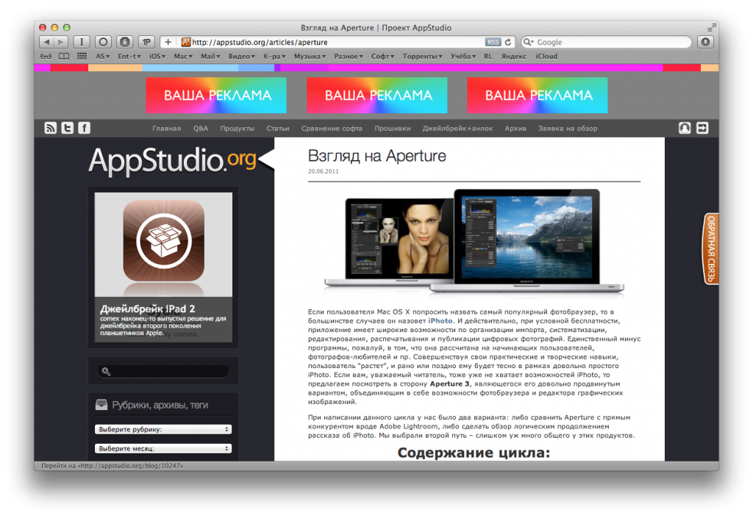Viewport: 753px width, 518px height.
Task: Click the login arrow icon in navigation bar
Action: pyautogui.click(x=702, y=128)
